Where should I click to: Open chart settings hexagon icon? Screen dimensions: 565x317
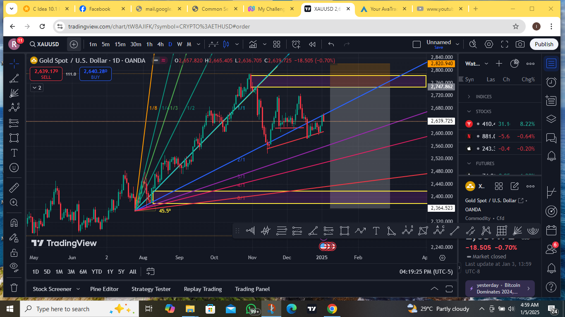[489, 44]
